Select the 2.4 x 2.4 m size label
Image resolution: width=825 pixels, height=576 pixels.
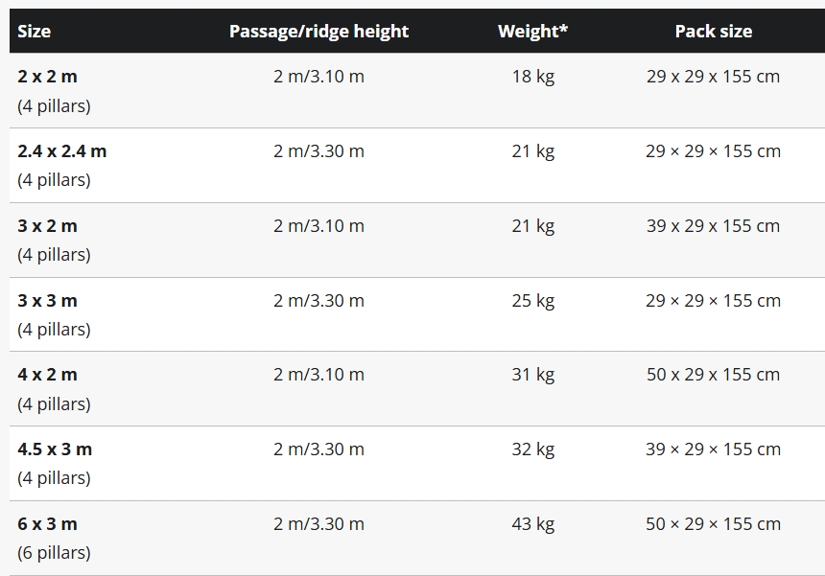tap(62, 151)
